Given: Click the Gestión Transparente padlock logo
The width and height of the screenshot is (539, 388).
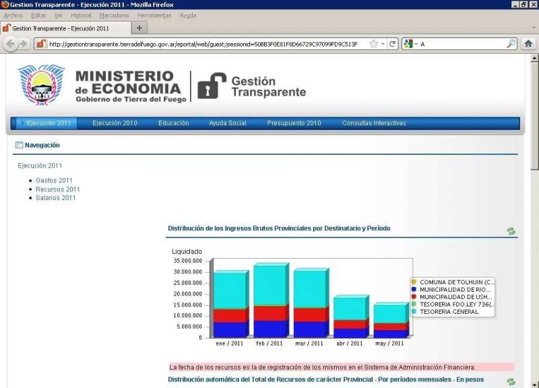Looking at the screenshot, I should click(212, 86).
